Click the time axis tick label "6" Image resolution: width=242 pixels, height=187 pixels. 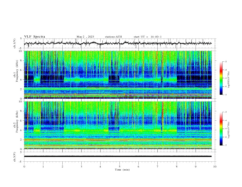(139, 167)
